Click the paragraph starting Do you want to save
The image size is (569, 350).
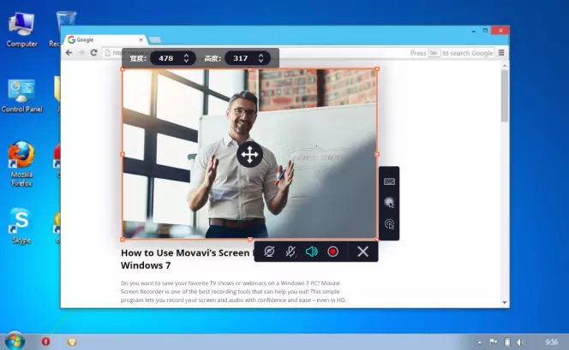234,291
